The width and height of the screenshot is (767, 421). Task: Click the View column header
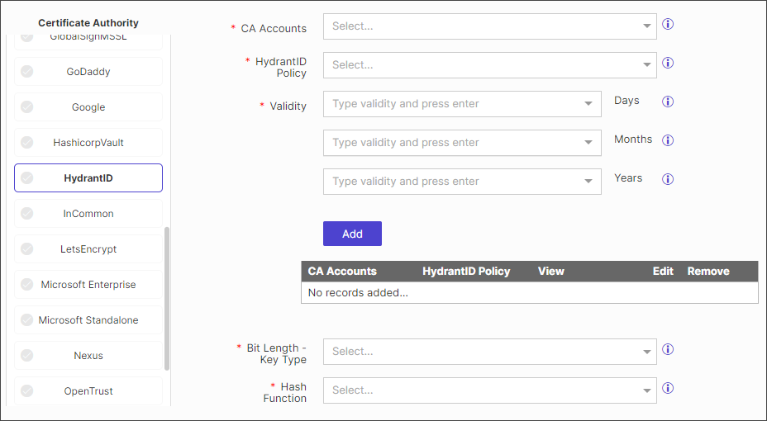(550, 271)
